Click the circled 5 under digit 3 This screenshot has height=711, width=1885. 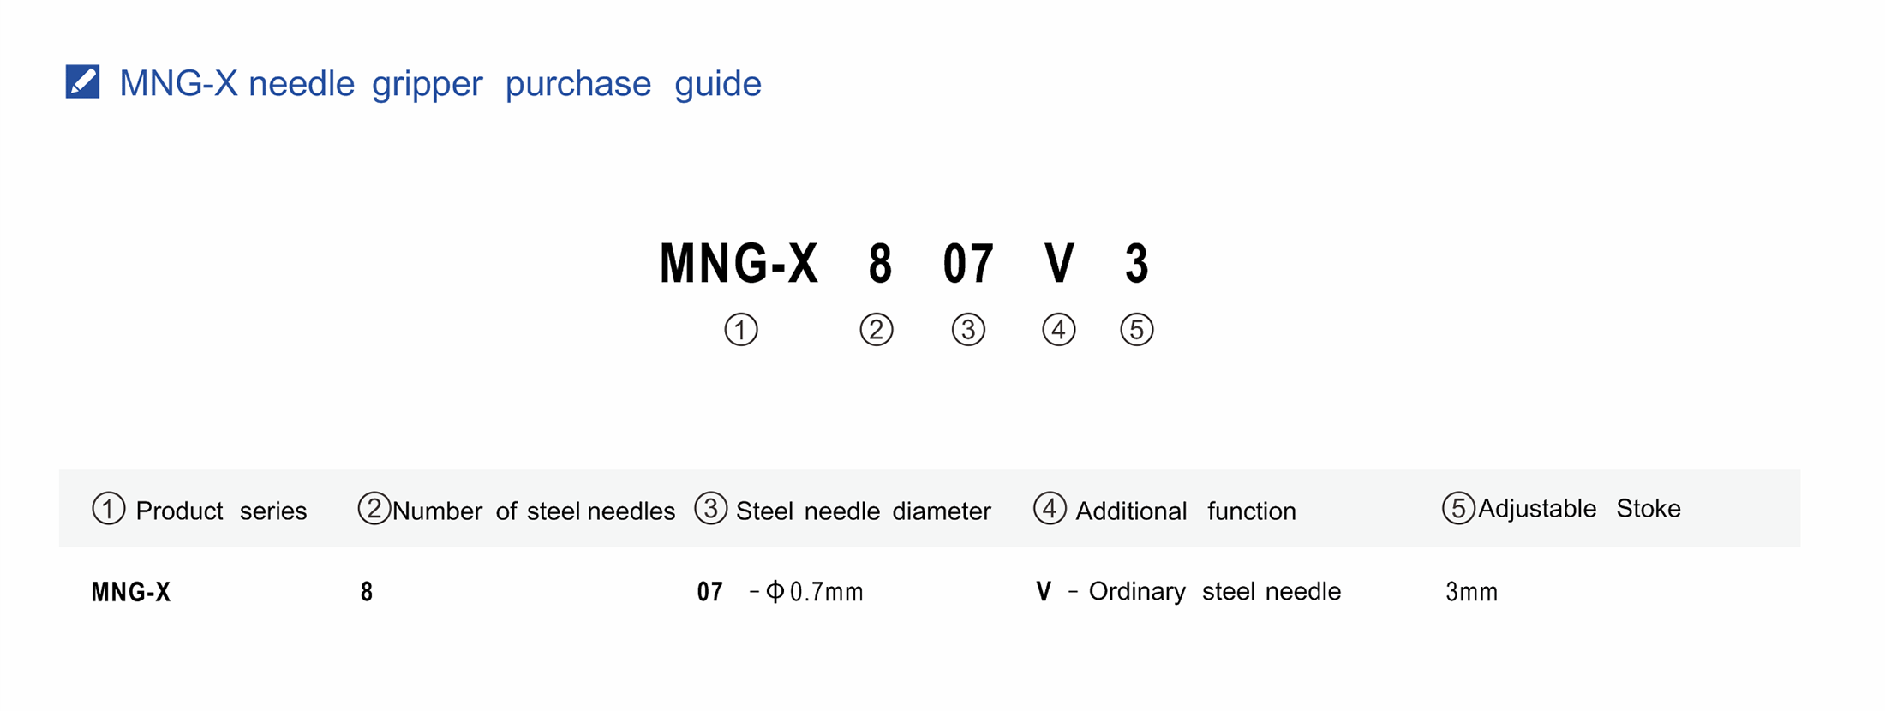[x=1137, y=330]
